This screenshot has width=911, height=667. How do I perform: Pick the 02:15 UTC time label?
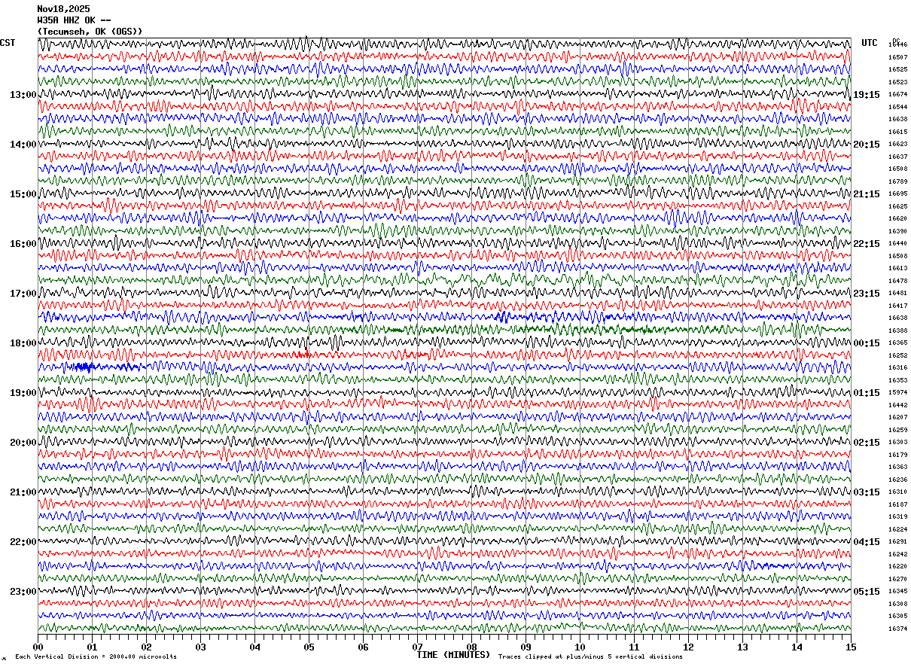click(867, 443)
